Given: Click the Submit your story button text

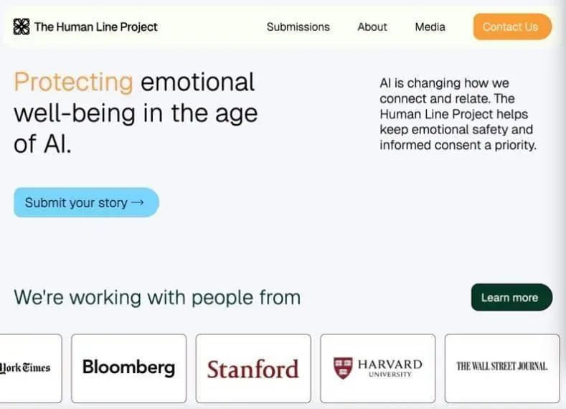Looking at the screenshot, I should tap(76, 203).
